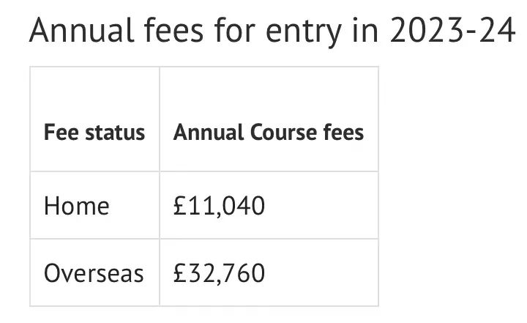Click 'fees' in 'Annual Course fees' header
The height and width of the screenshot is (323, 527).
pos(343,133)
